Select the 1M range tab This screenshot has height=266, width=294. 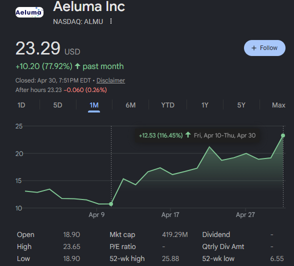point(94,105)
